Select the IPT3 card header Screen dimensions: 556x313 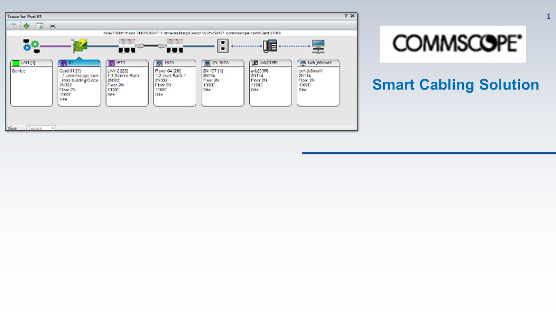click(127, 63)
